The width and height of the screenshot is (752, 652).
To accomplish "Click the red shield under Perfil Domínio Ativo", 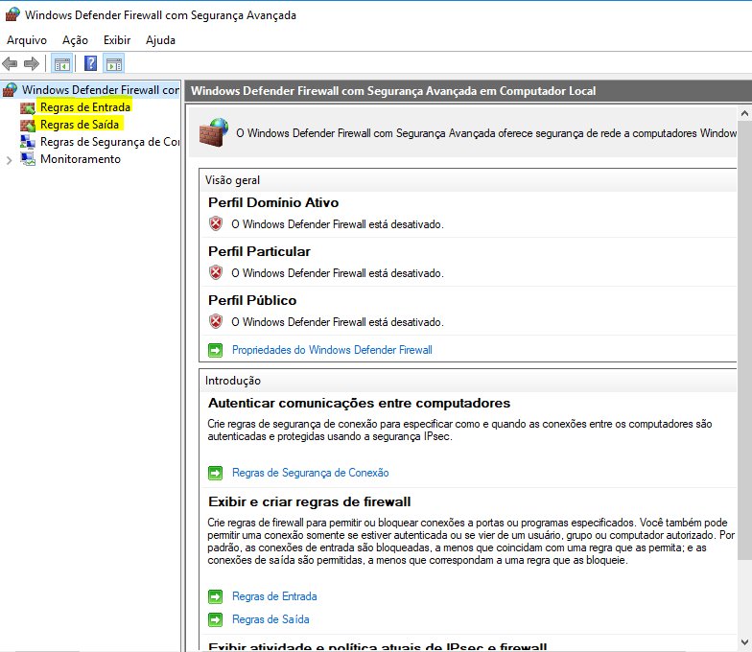I will [216, 224].
